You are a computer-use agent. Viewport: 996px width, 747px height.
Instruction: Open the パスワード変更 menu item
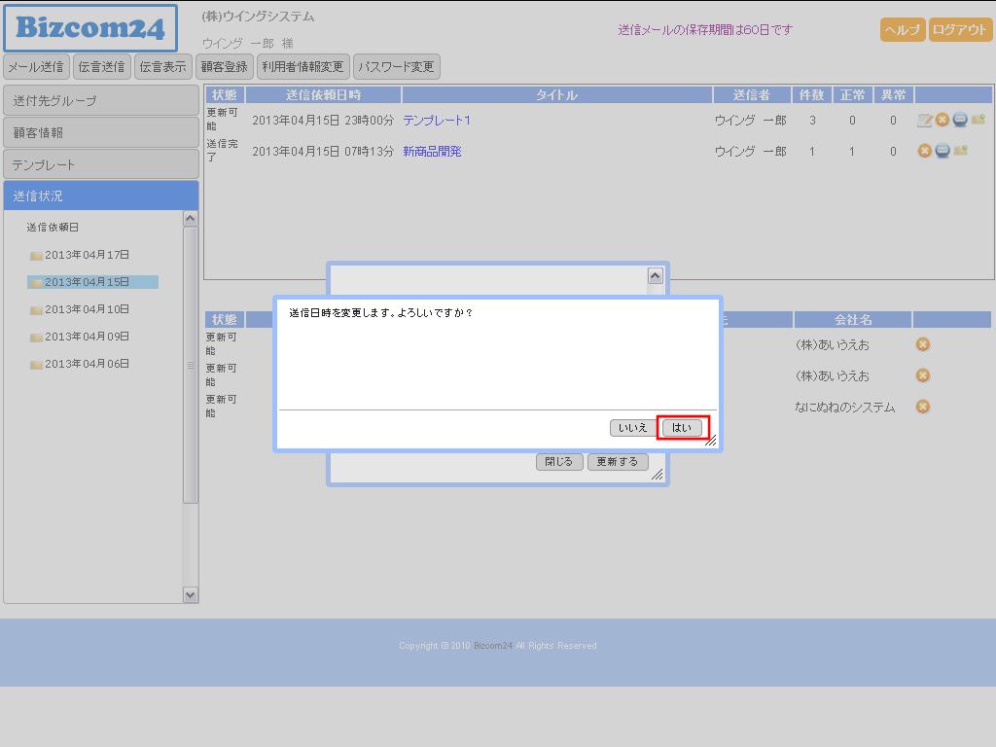click(396, 67)
